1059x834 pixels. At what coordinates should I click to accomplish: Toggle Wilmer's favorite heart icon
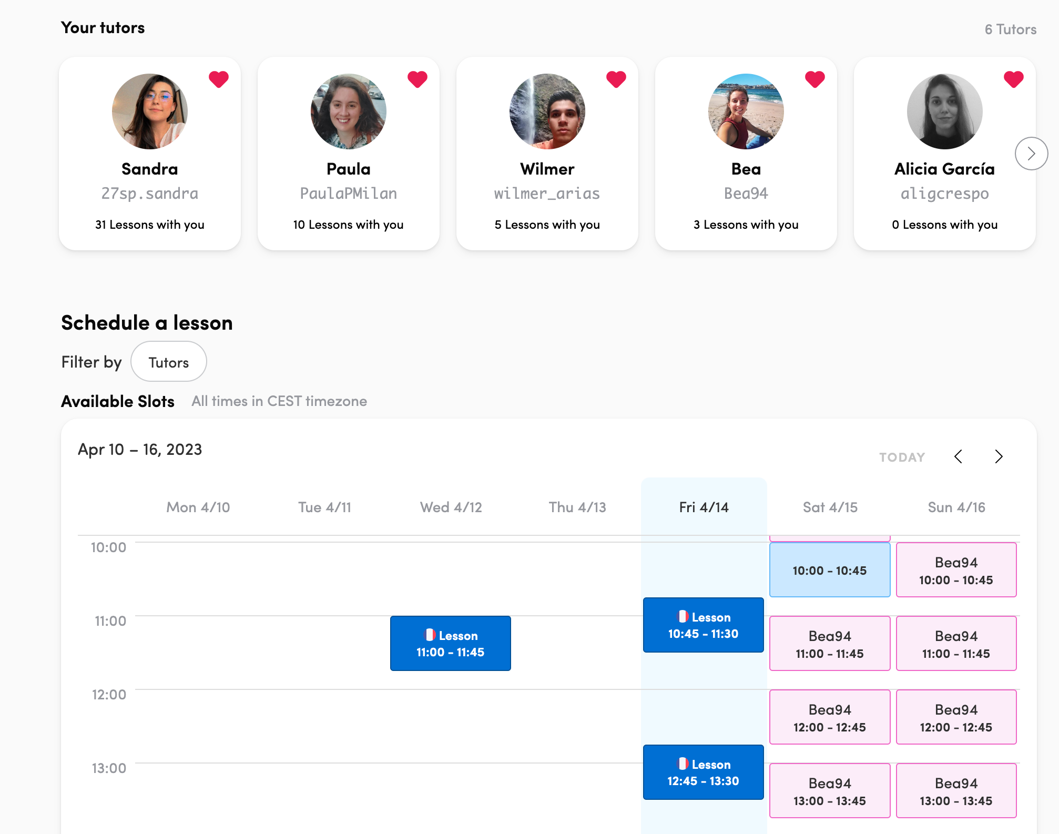pos(616,79)
